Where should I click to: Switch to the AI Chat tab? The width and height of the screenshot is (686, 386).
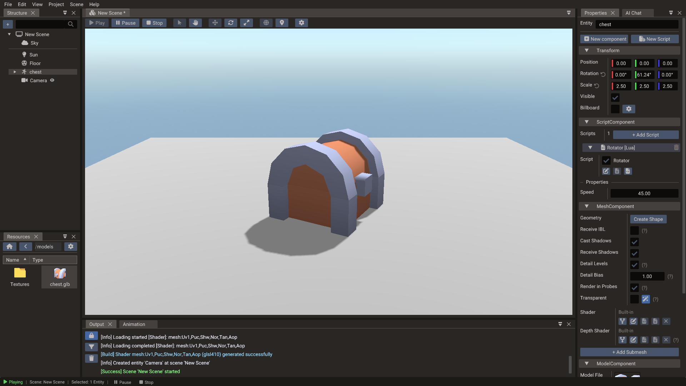point(633,13)
